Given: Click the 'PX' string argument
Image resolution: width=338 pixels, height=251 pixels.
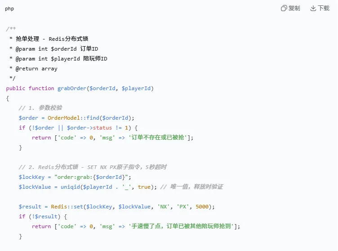Looking at the screenshot, I should 183,207.
